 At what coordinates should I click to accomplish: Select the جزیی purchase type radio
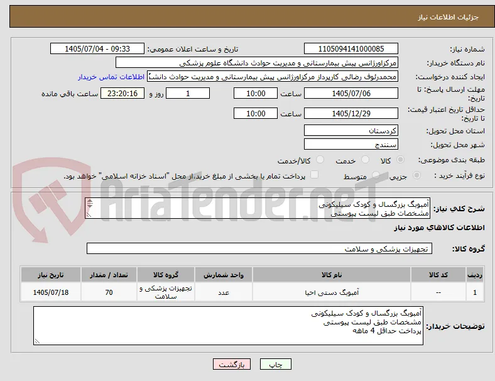pos(416,175)
